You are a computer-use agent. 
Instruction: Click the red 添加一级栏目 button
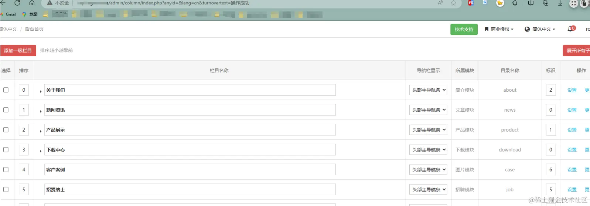18,50
